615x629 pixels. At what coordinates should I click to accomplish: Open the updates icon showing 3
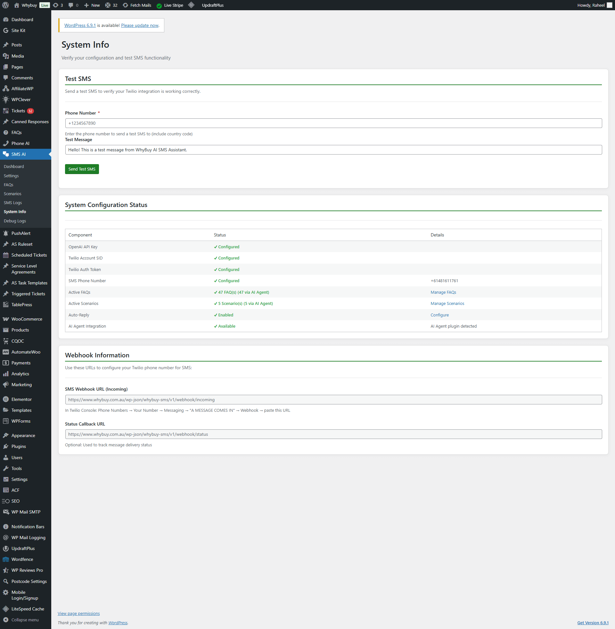[57, 5]
